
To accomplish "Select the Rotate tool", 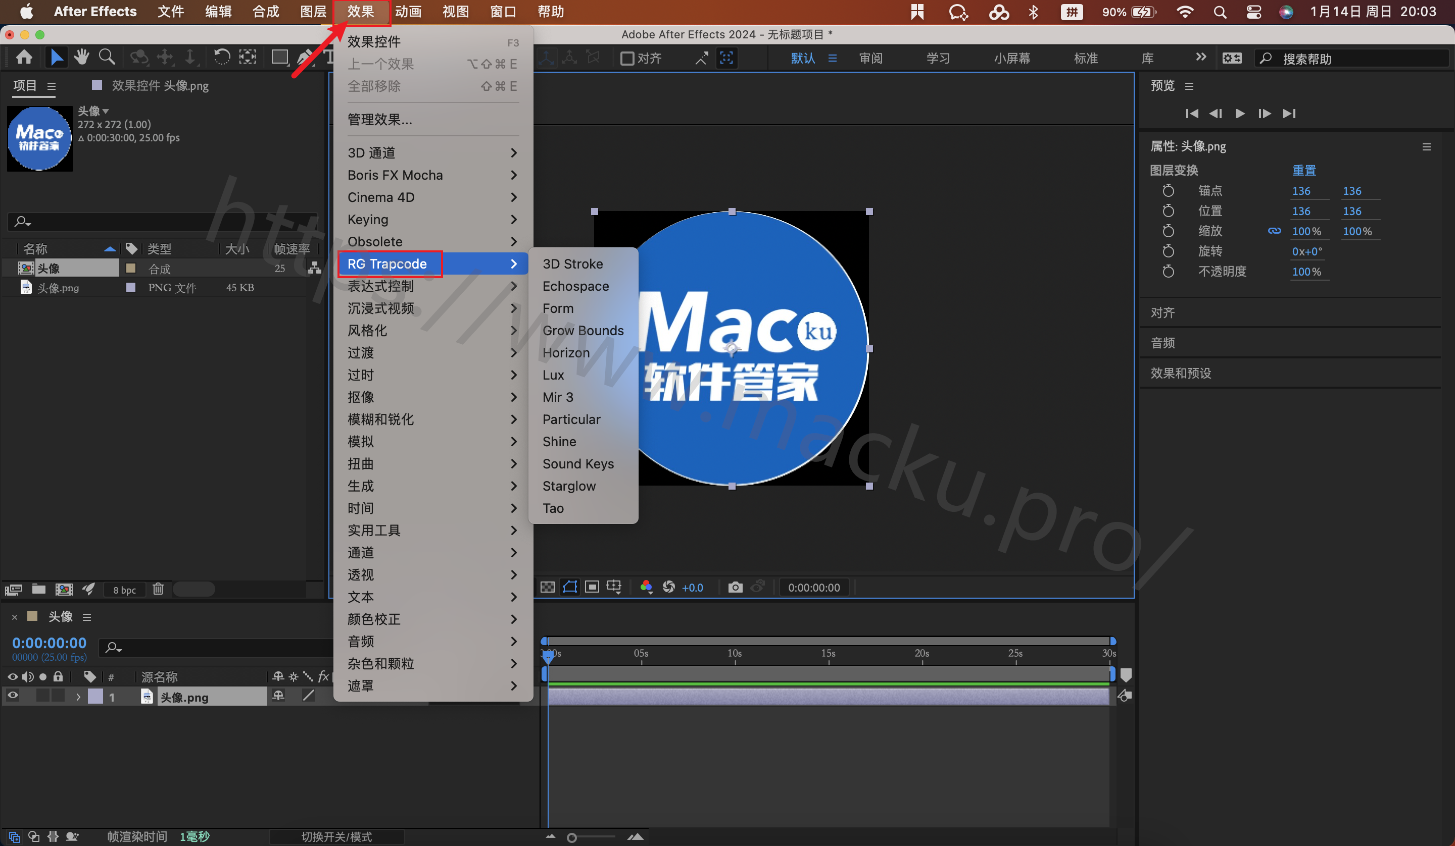I will [222, 57].
